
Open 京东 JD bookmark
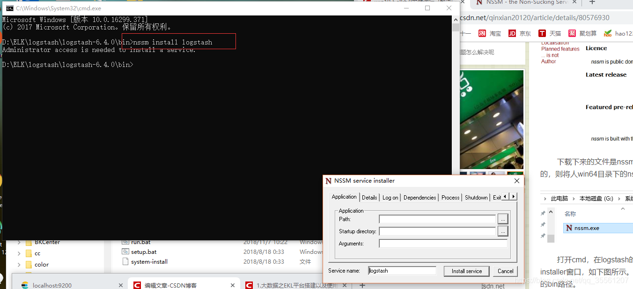tap(520, 33)
